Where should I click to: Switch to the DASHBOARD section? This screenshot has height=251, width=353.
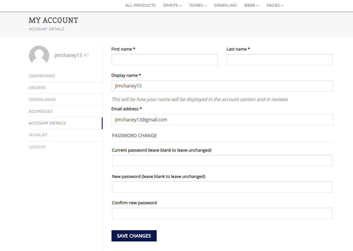42,76
